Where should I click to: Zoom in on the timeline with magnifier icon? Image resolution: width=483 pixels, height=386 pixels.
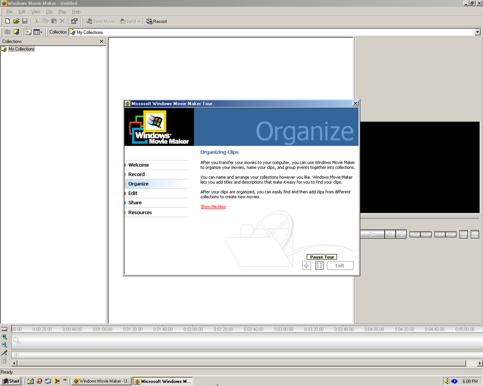(x=4, y=337)
